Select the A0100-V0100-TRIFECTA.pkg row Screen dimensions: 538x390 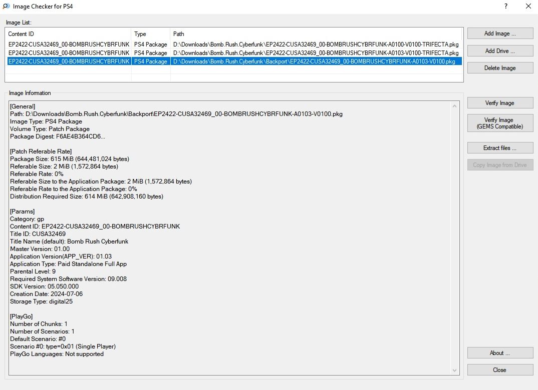coord(234,44)
